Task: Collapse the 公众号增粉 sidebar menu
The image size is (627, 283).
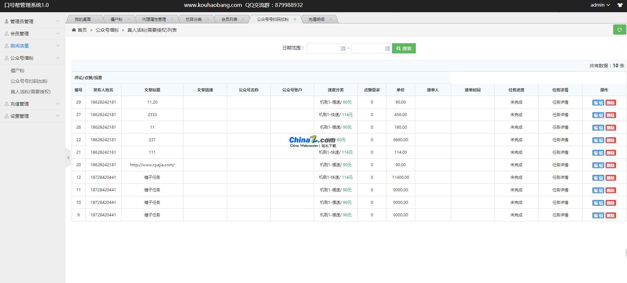Action: click(32, 58)
